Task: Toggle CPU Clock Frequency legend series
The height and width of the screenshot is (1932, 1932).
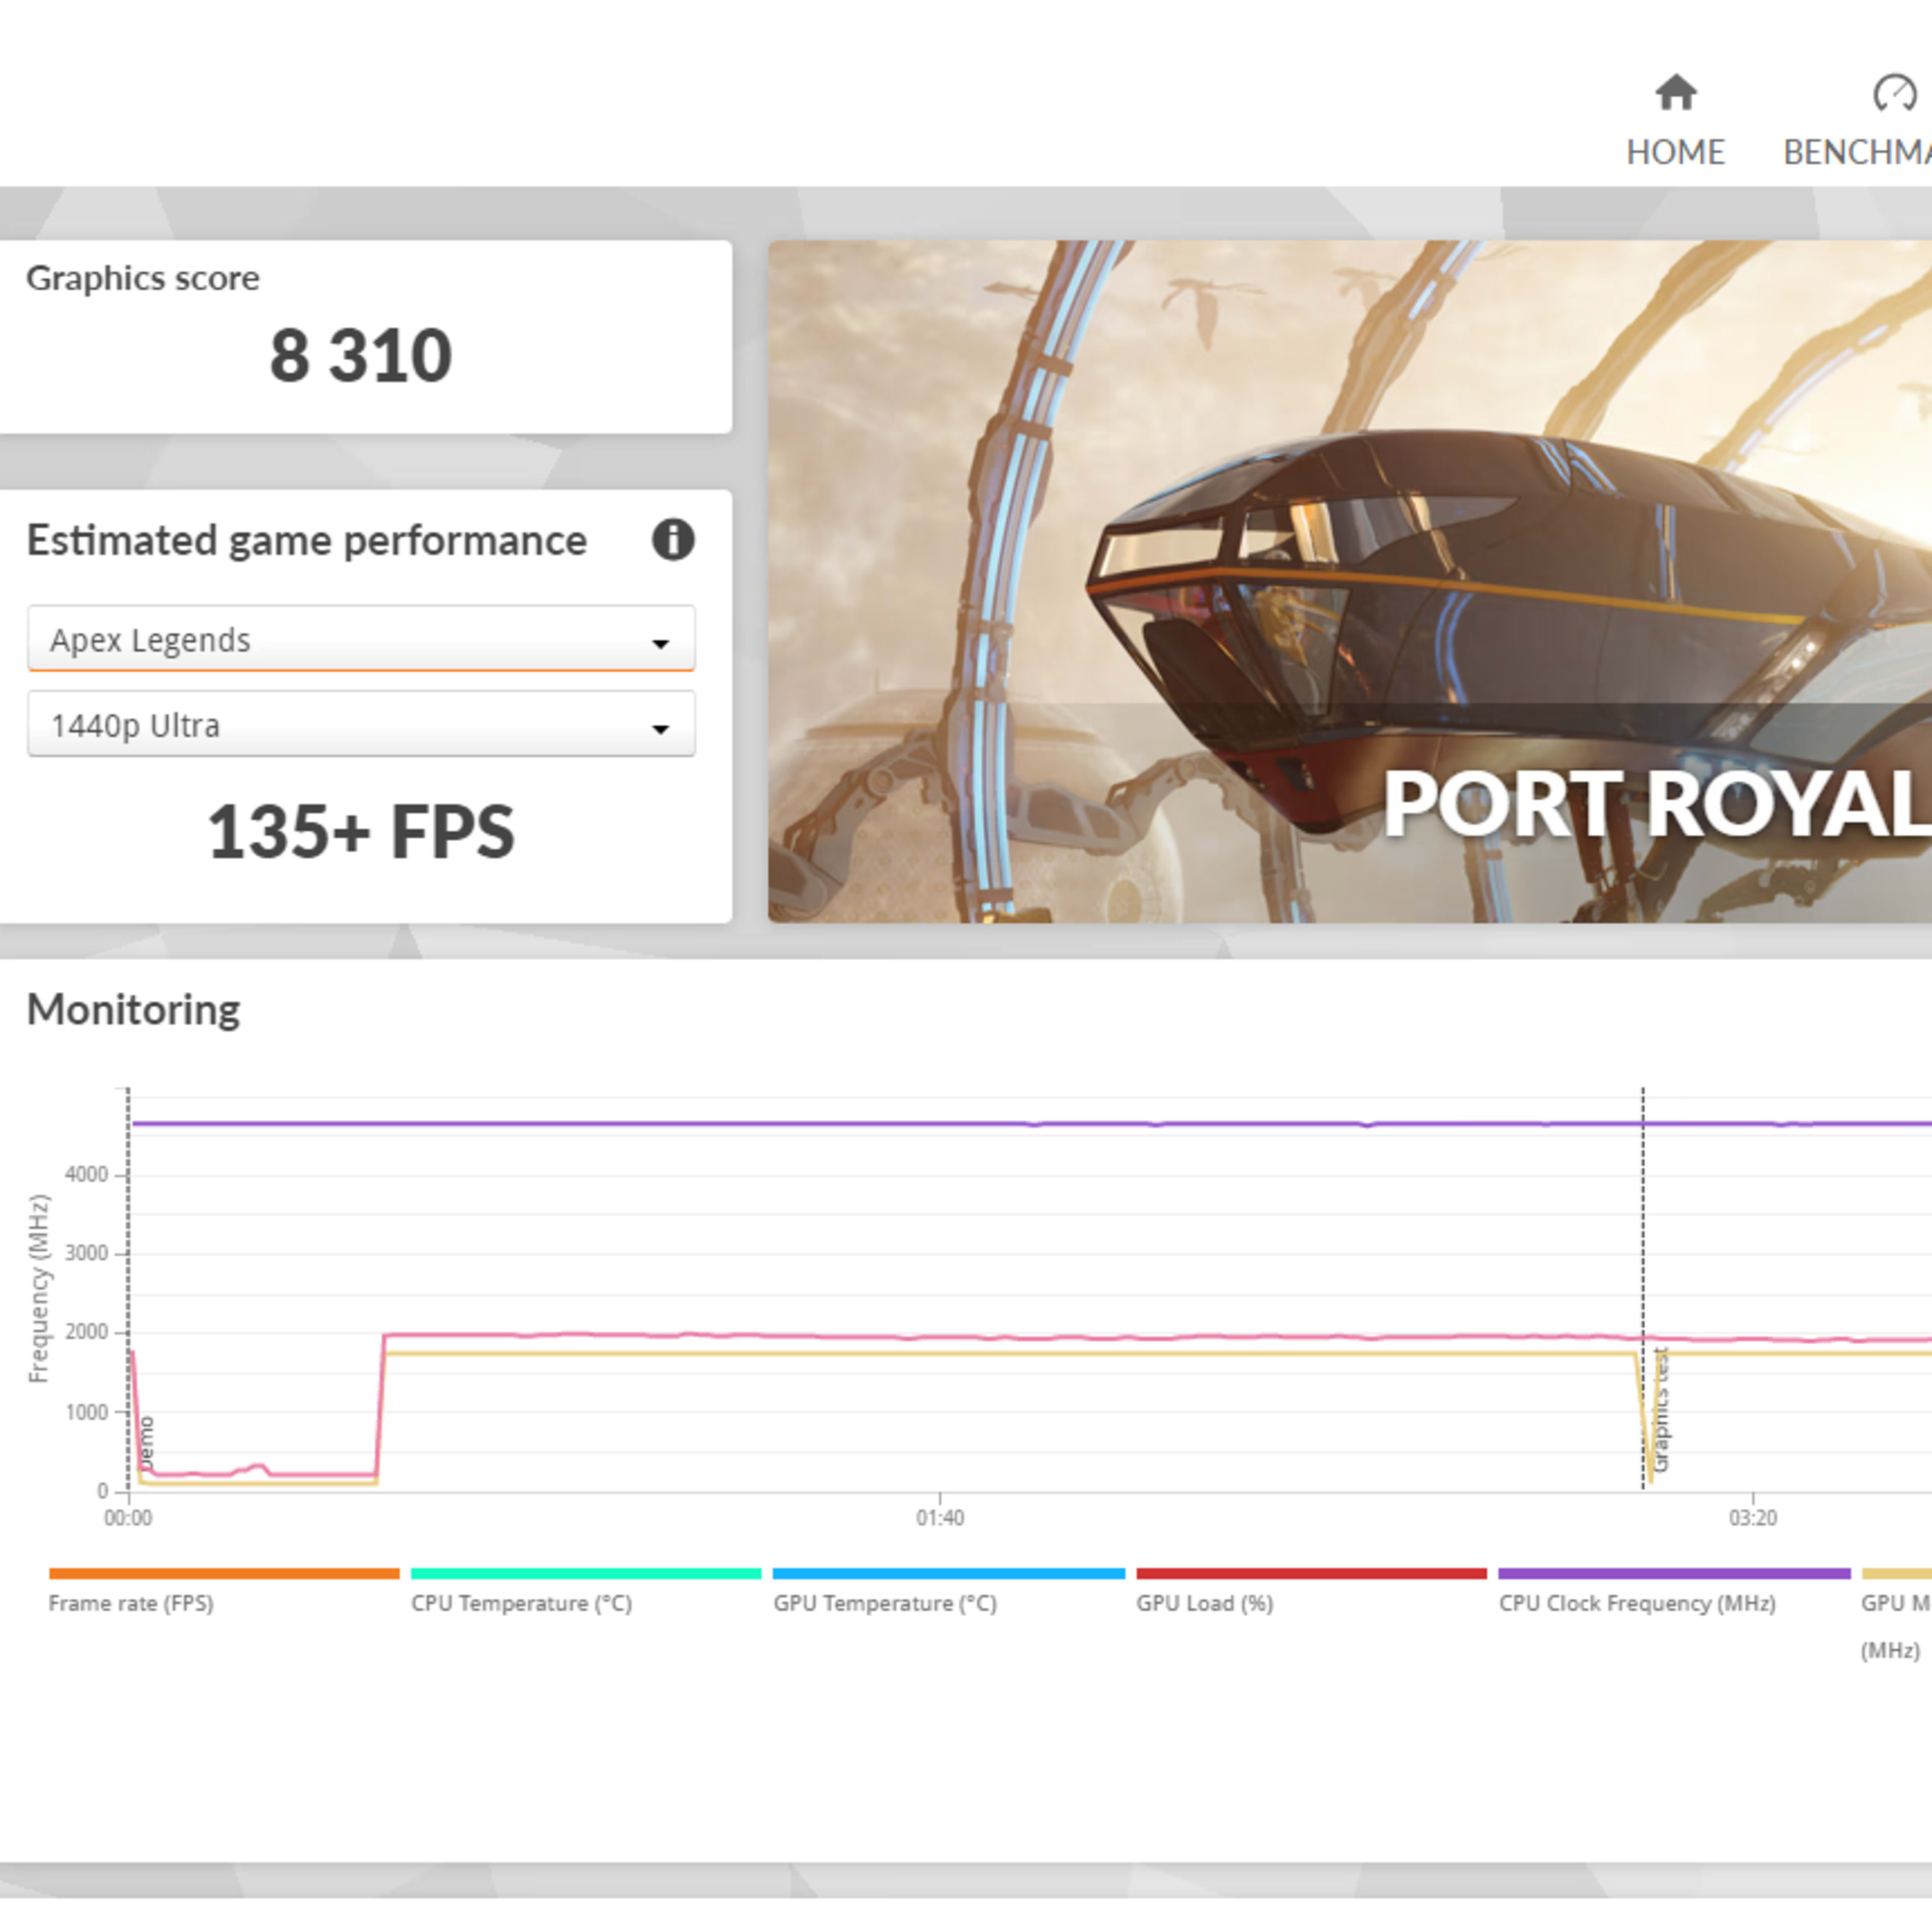Action: tap(1637, 1603)
